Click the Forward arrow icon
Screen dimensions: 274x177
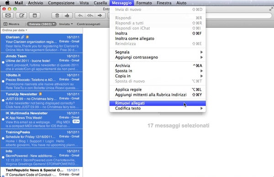100,16
